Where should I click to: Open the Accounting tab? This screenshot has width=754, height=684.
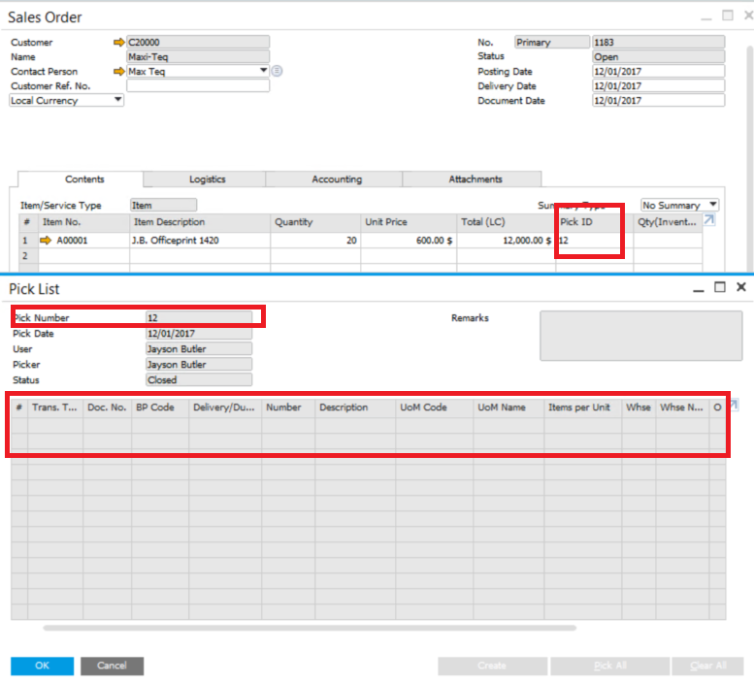tap(337, 179)
